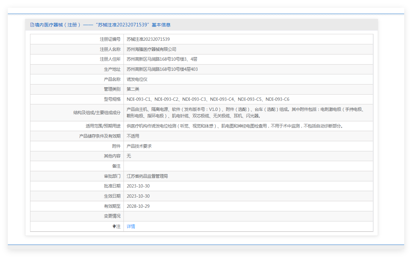The width and height of the screenshot is (412, 257).
Task: Click the expiry date value 2028-10-29
Action: pyautogui.click(x=138, y=206)
